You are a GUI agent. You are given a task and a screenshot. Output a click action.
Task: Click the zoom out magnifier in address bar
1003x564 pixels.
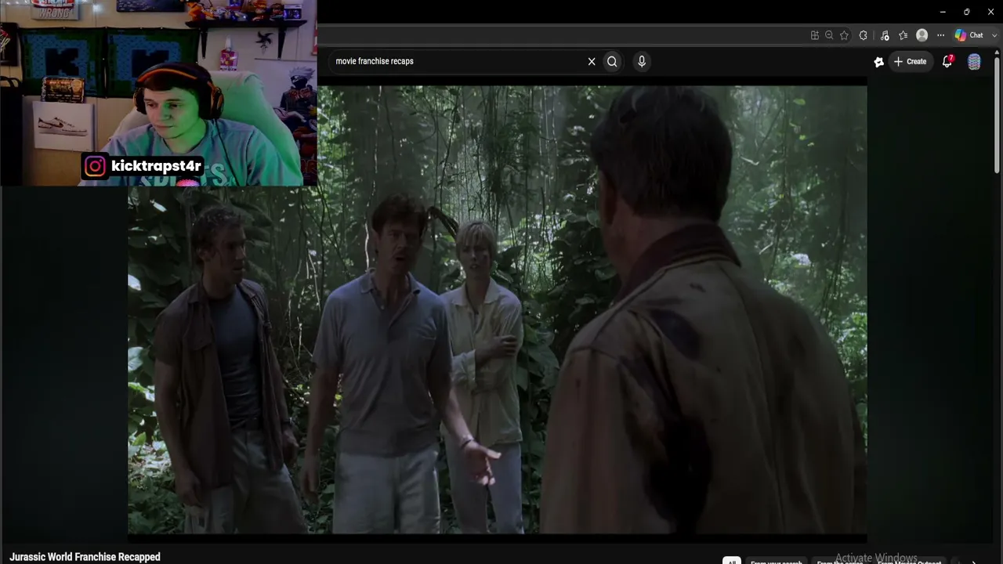829,35
